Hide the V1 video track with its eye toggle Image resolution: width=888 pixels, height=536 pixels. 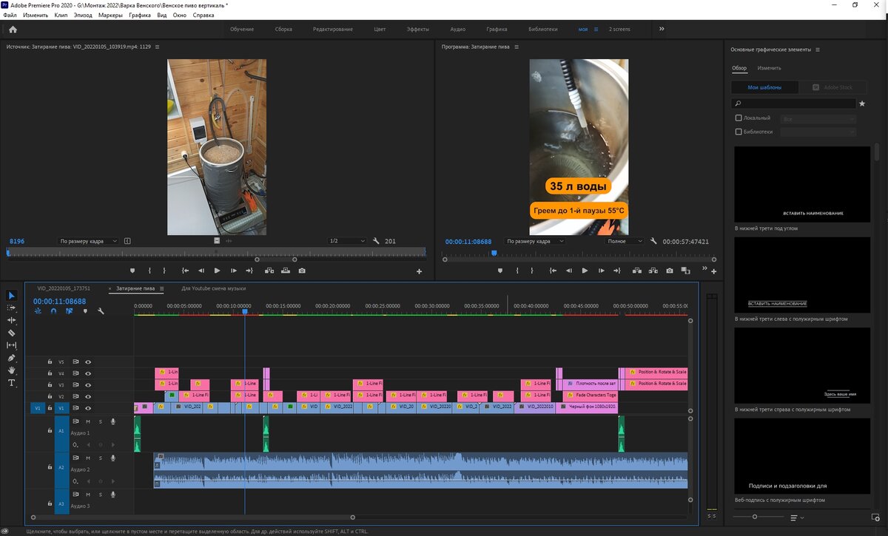pos(87,408)
